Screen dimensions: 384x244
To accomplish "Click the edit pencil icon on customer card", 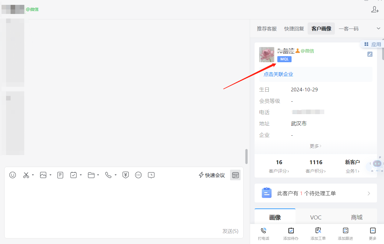I will (x=370, y=54).
